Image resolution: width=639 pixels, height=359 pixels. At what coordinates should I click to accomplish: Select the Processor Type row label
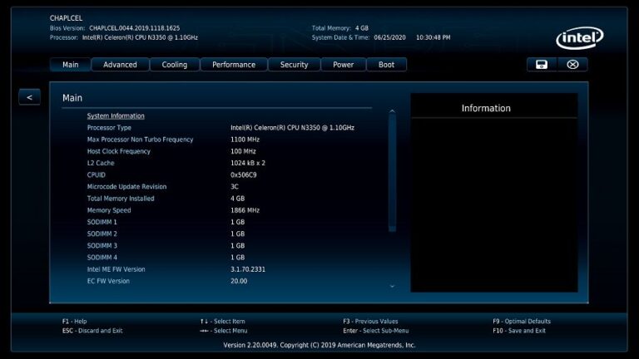pos(109,128)
